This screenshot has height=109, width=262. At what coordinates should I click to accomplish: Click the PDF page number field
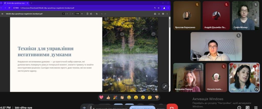coord(63,14)
